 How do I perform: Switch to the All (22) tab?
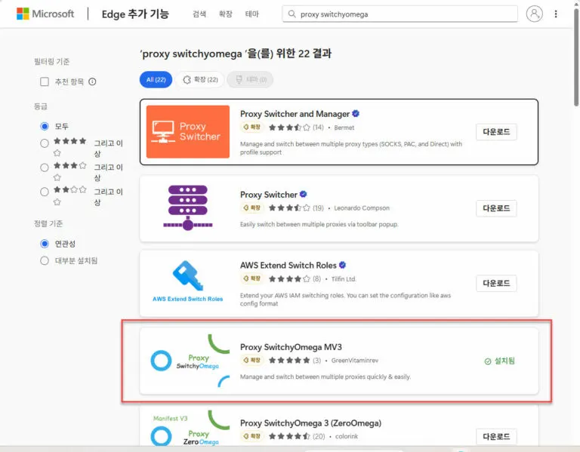[x=156, y=79]
